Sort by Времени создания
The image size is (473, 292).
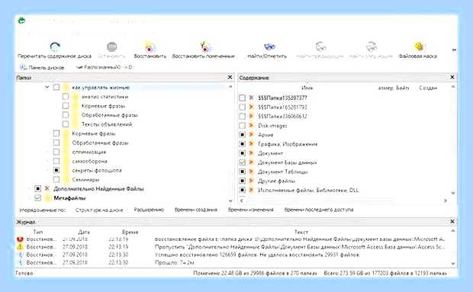pos(196,210)
